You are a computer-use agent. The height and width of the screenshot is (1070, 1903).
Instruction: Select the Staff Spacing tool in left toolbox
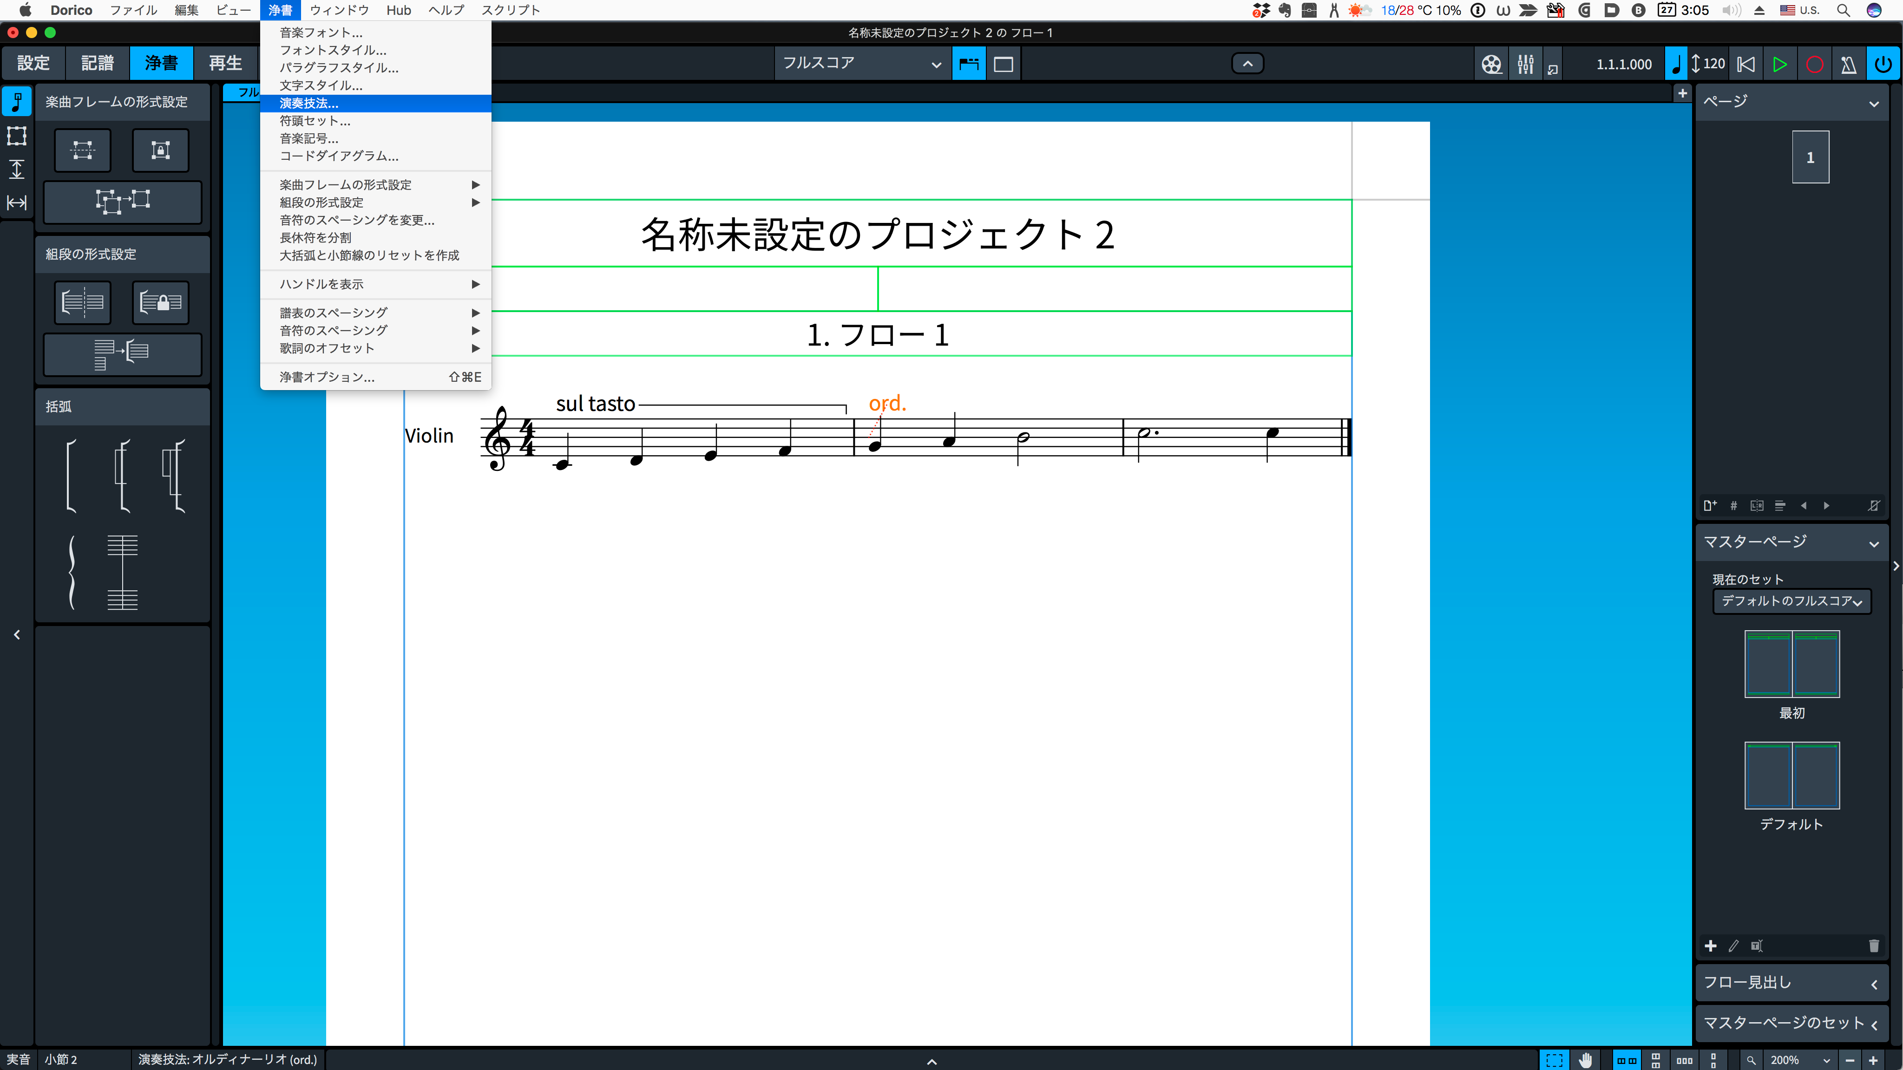click(x=16, y=169)
